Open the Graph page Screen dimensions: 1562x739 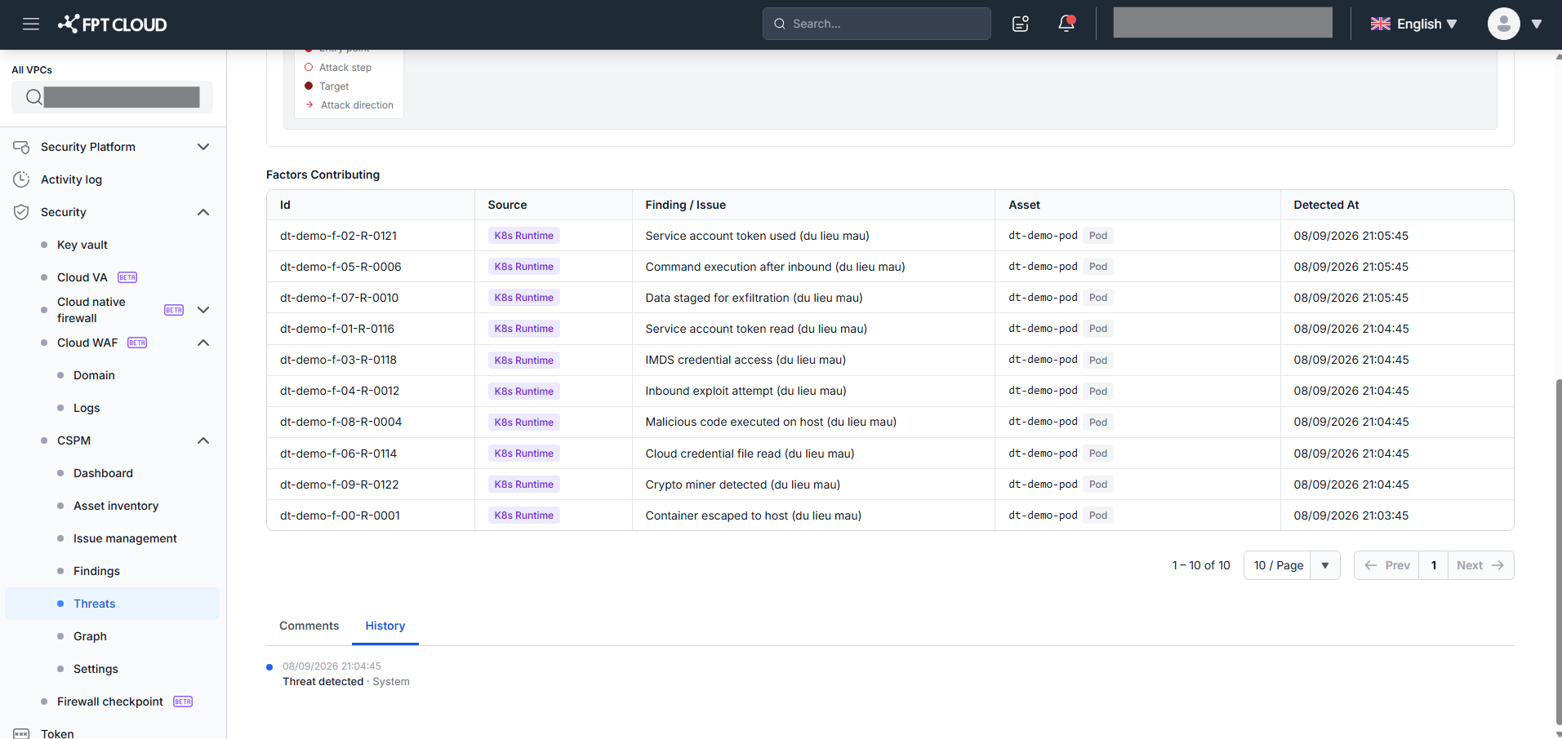(90, 636)
